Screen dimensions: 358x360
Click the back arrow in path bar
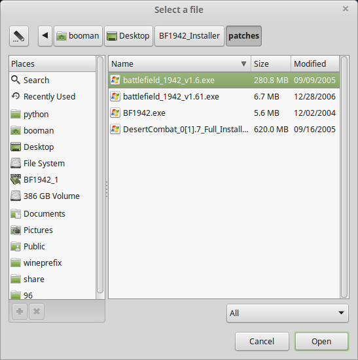(x=45, y=36)
